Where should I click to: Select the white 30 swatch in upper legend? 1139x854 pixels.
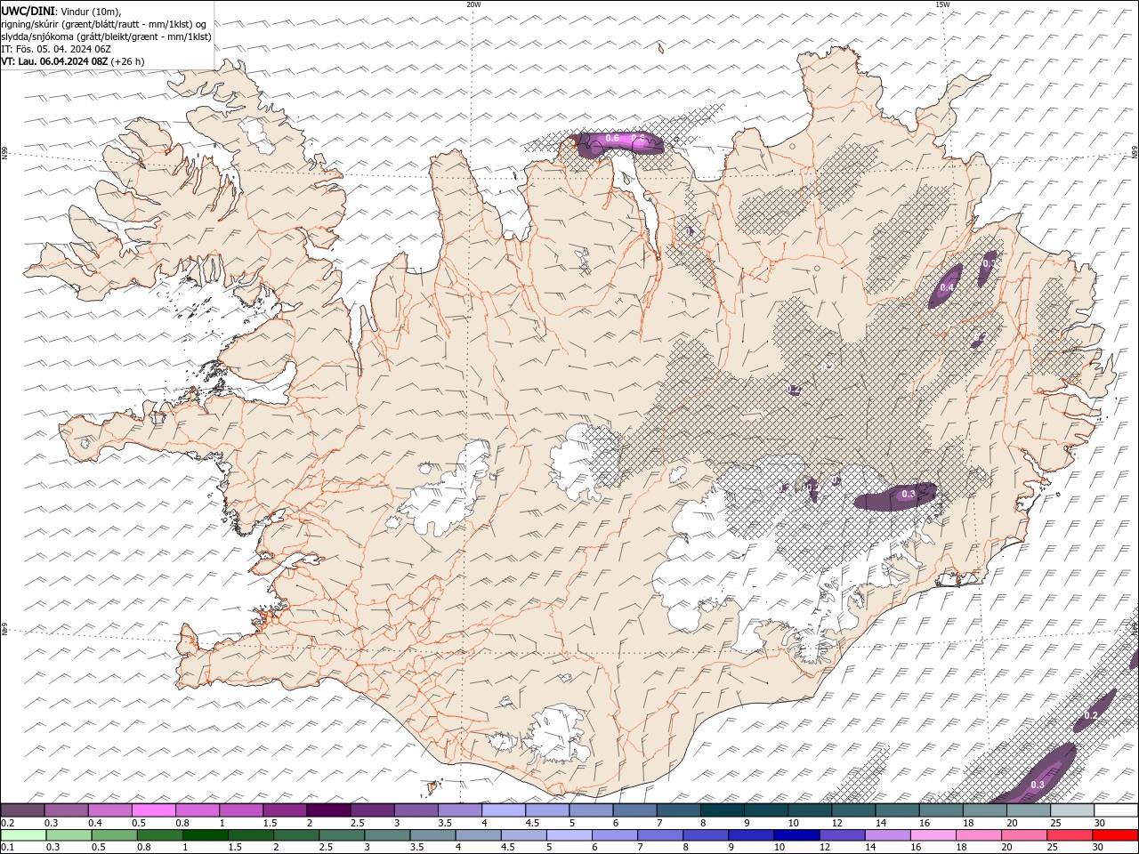(x=1117, y=810)
